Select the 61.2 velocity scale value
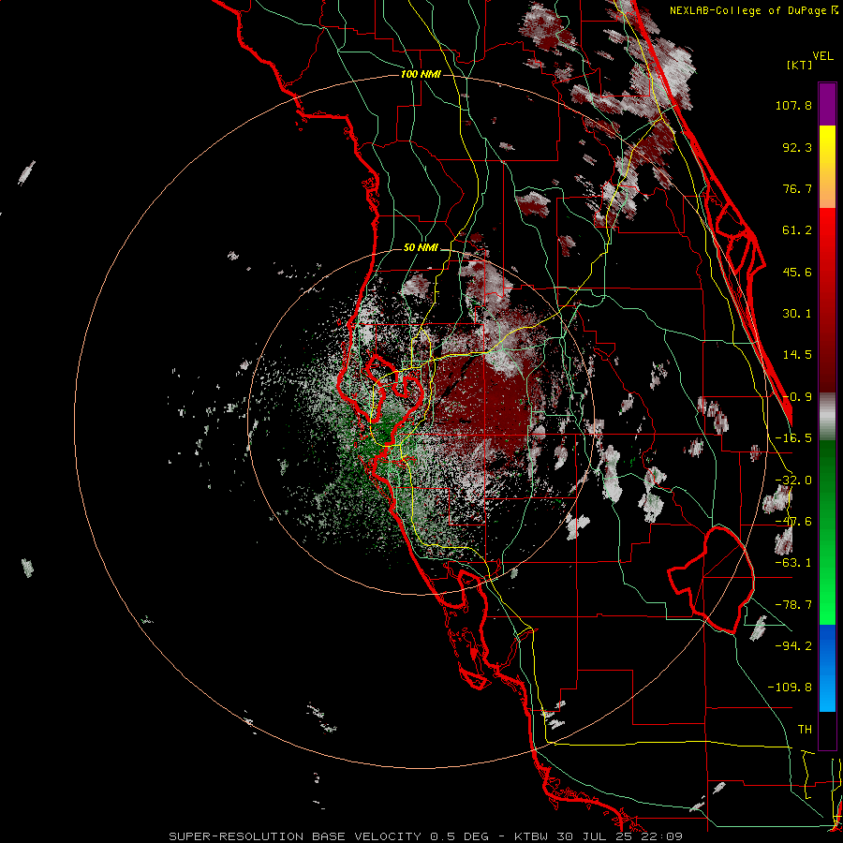The image size is (843, 843). (797, 230)
